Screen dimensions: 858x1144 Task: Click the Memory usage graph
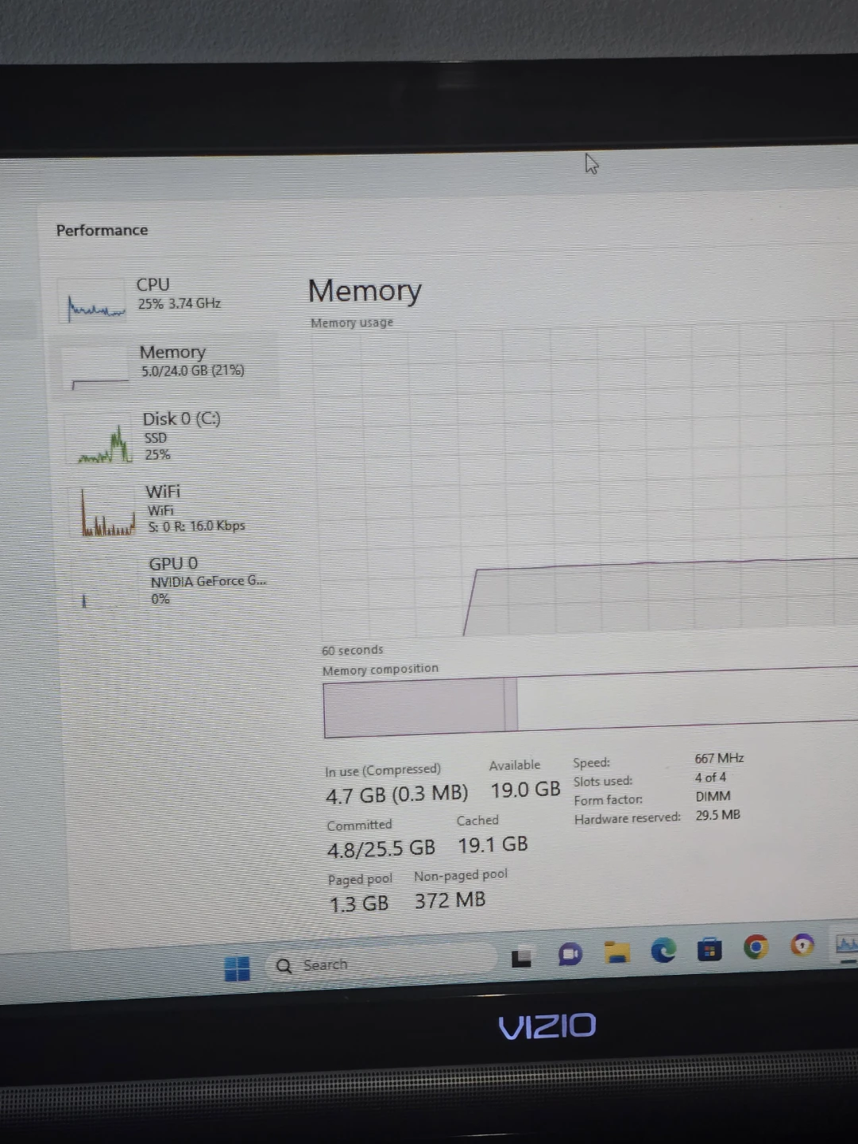tap(584, 480)
